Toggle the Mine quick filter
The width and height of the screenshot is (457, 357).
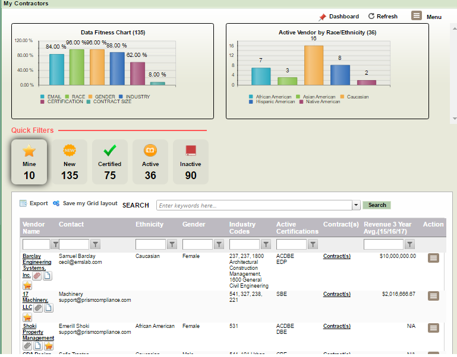click(29, 162)
